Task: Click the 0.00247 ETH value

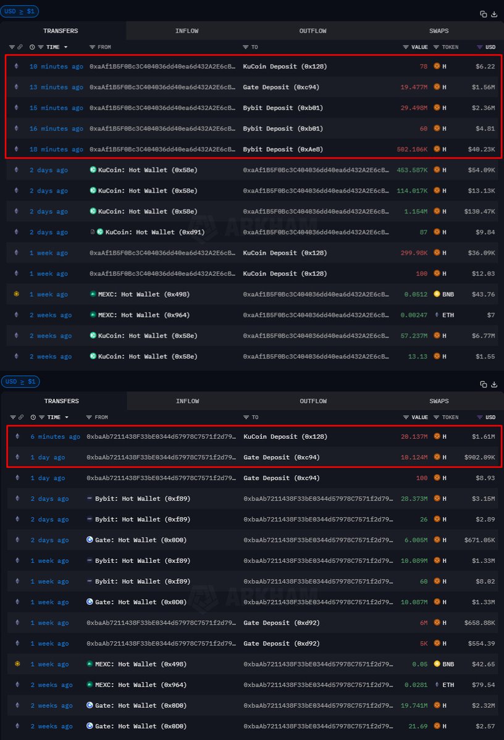Action: point(414,315)
